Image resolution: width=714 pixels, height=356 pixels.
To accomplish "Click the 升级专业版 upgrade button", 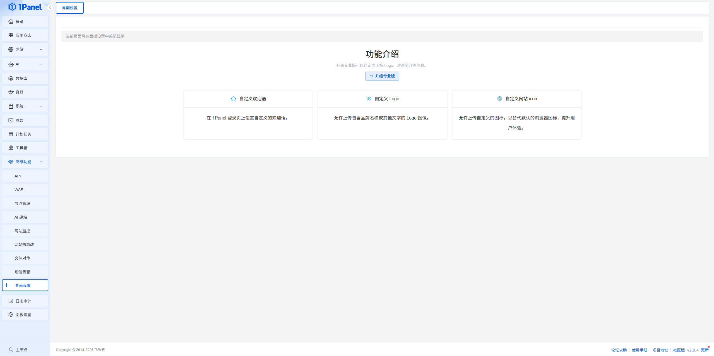I will click(382, 76).
